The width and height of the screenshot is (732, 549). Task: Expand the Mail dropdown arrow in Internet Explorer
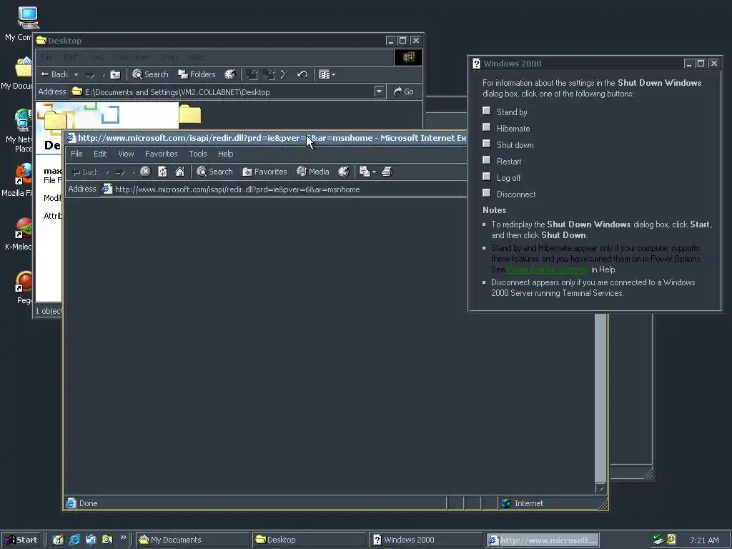[x=374, y=172]
